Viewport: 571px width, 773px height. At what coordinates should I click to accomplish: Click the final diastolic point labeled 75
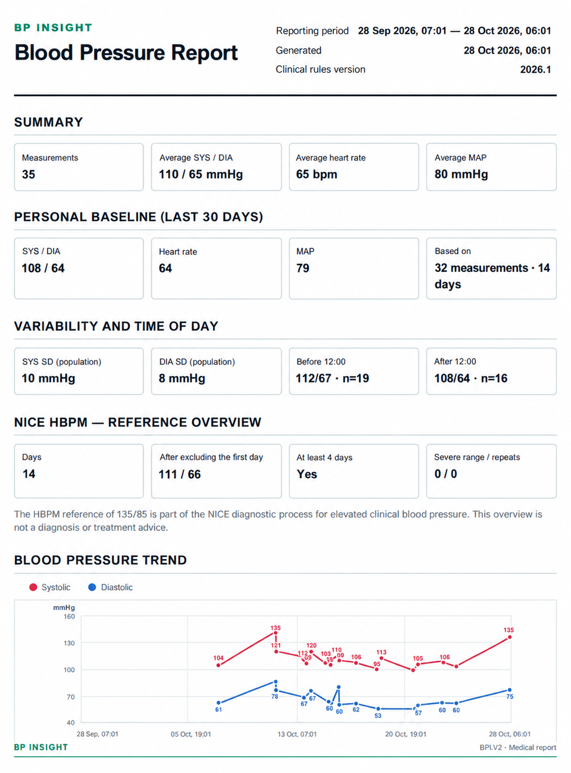(510, 690)
